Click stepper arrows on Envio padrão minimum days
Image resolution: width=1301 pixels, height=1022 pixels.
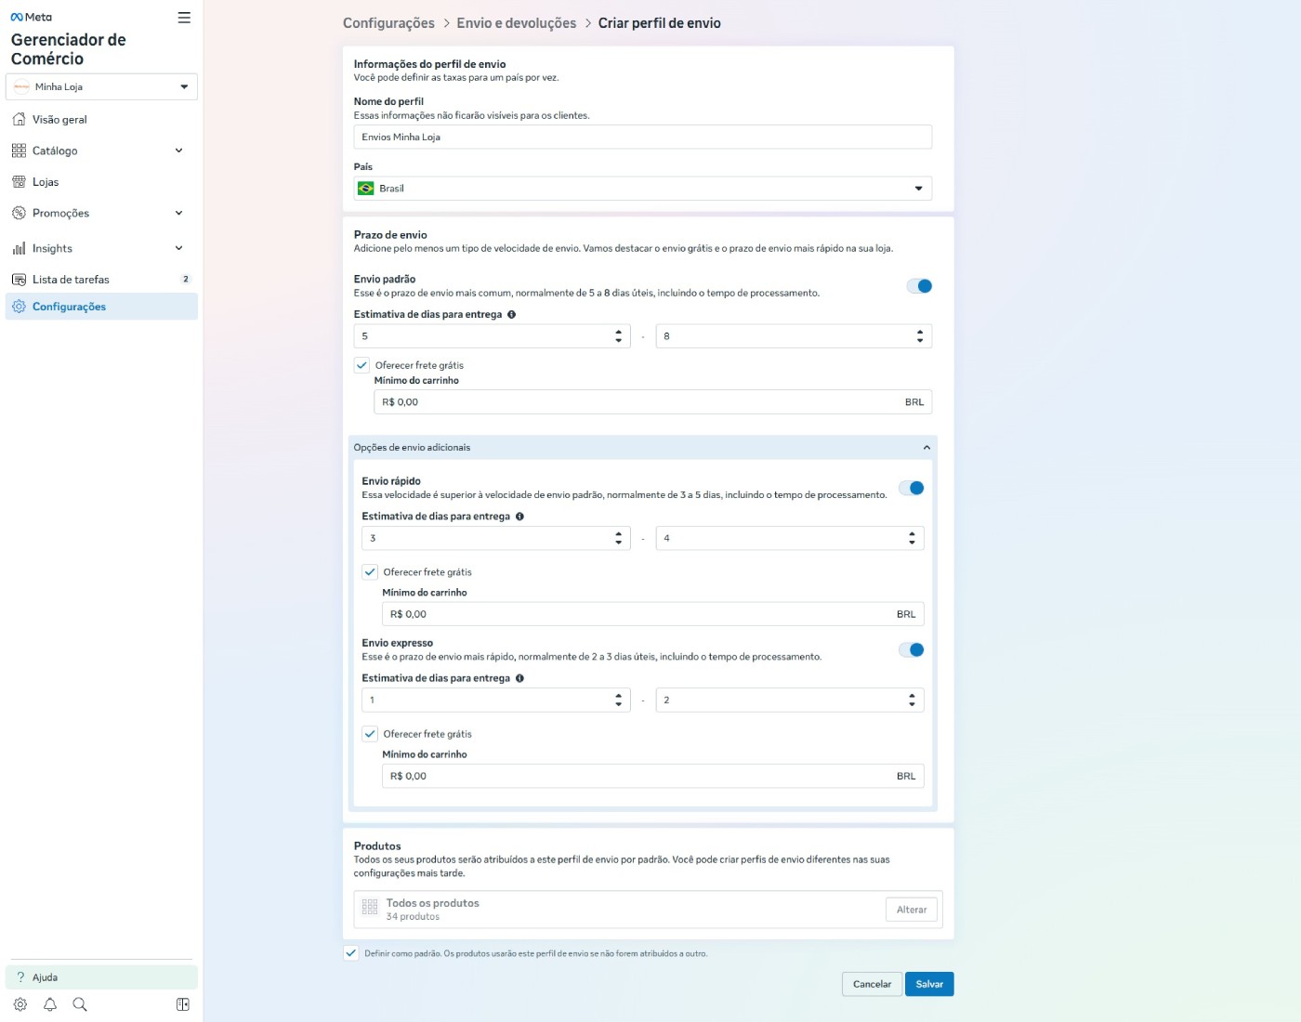(x=619, y=336)
